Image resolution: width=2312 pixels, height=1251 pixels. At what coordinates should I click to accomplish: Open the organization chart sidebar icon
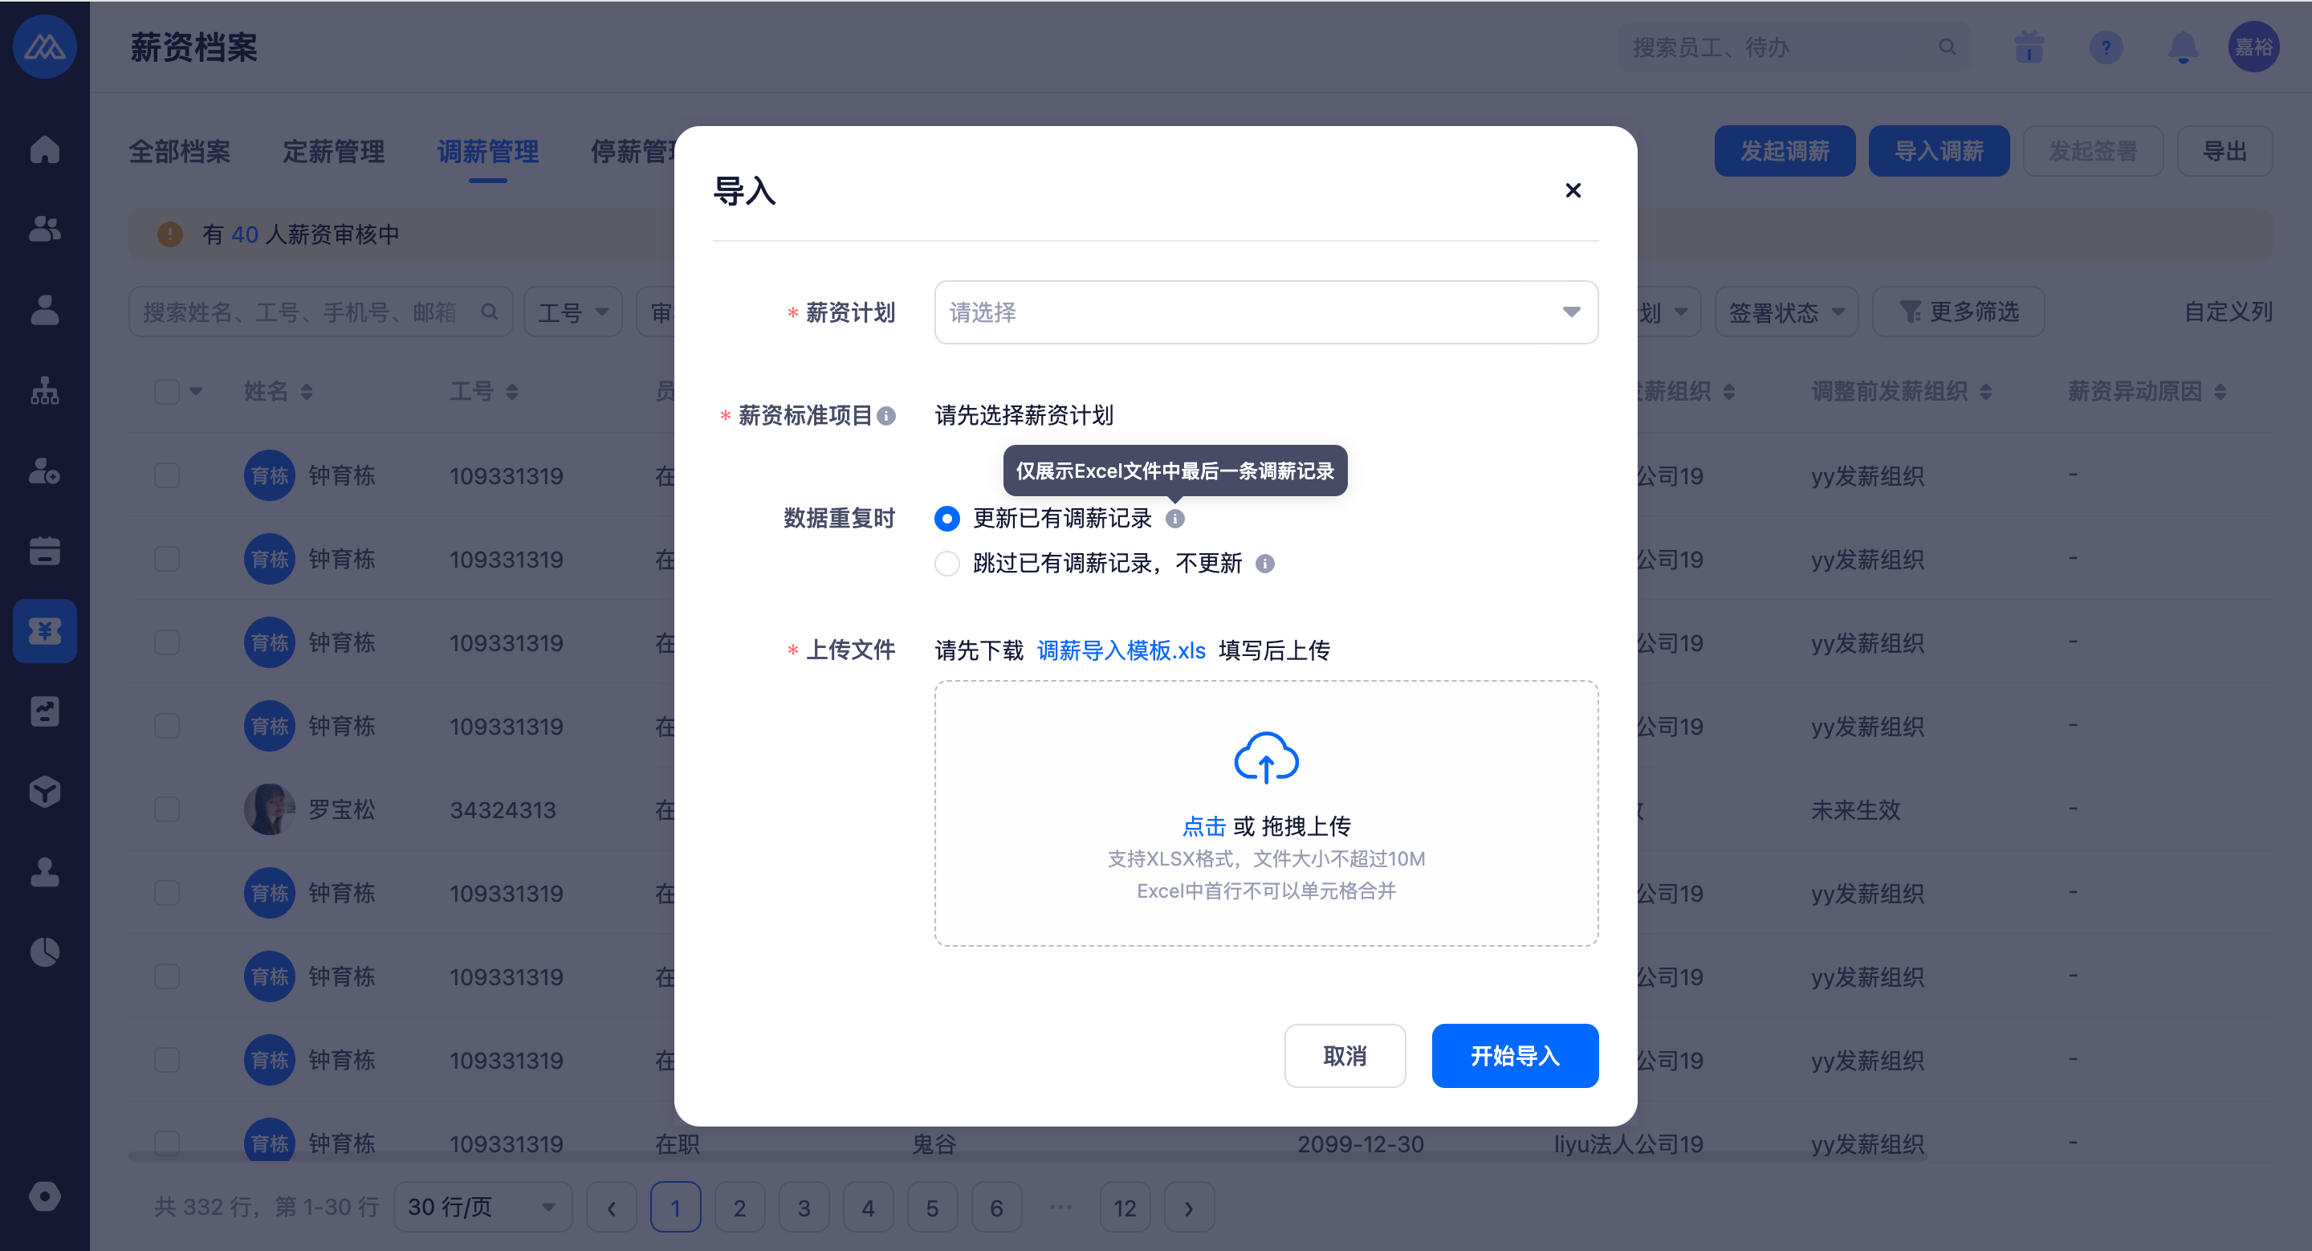click(x=44, y=390)
